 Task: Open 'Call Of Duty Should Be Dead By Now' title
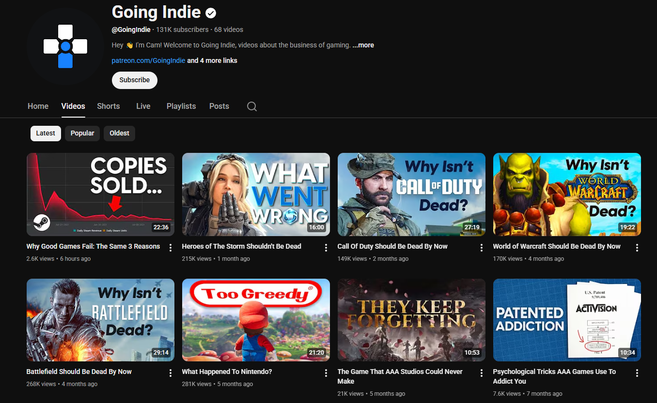point(392,246)
